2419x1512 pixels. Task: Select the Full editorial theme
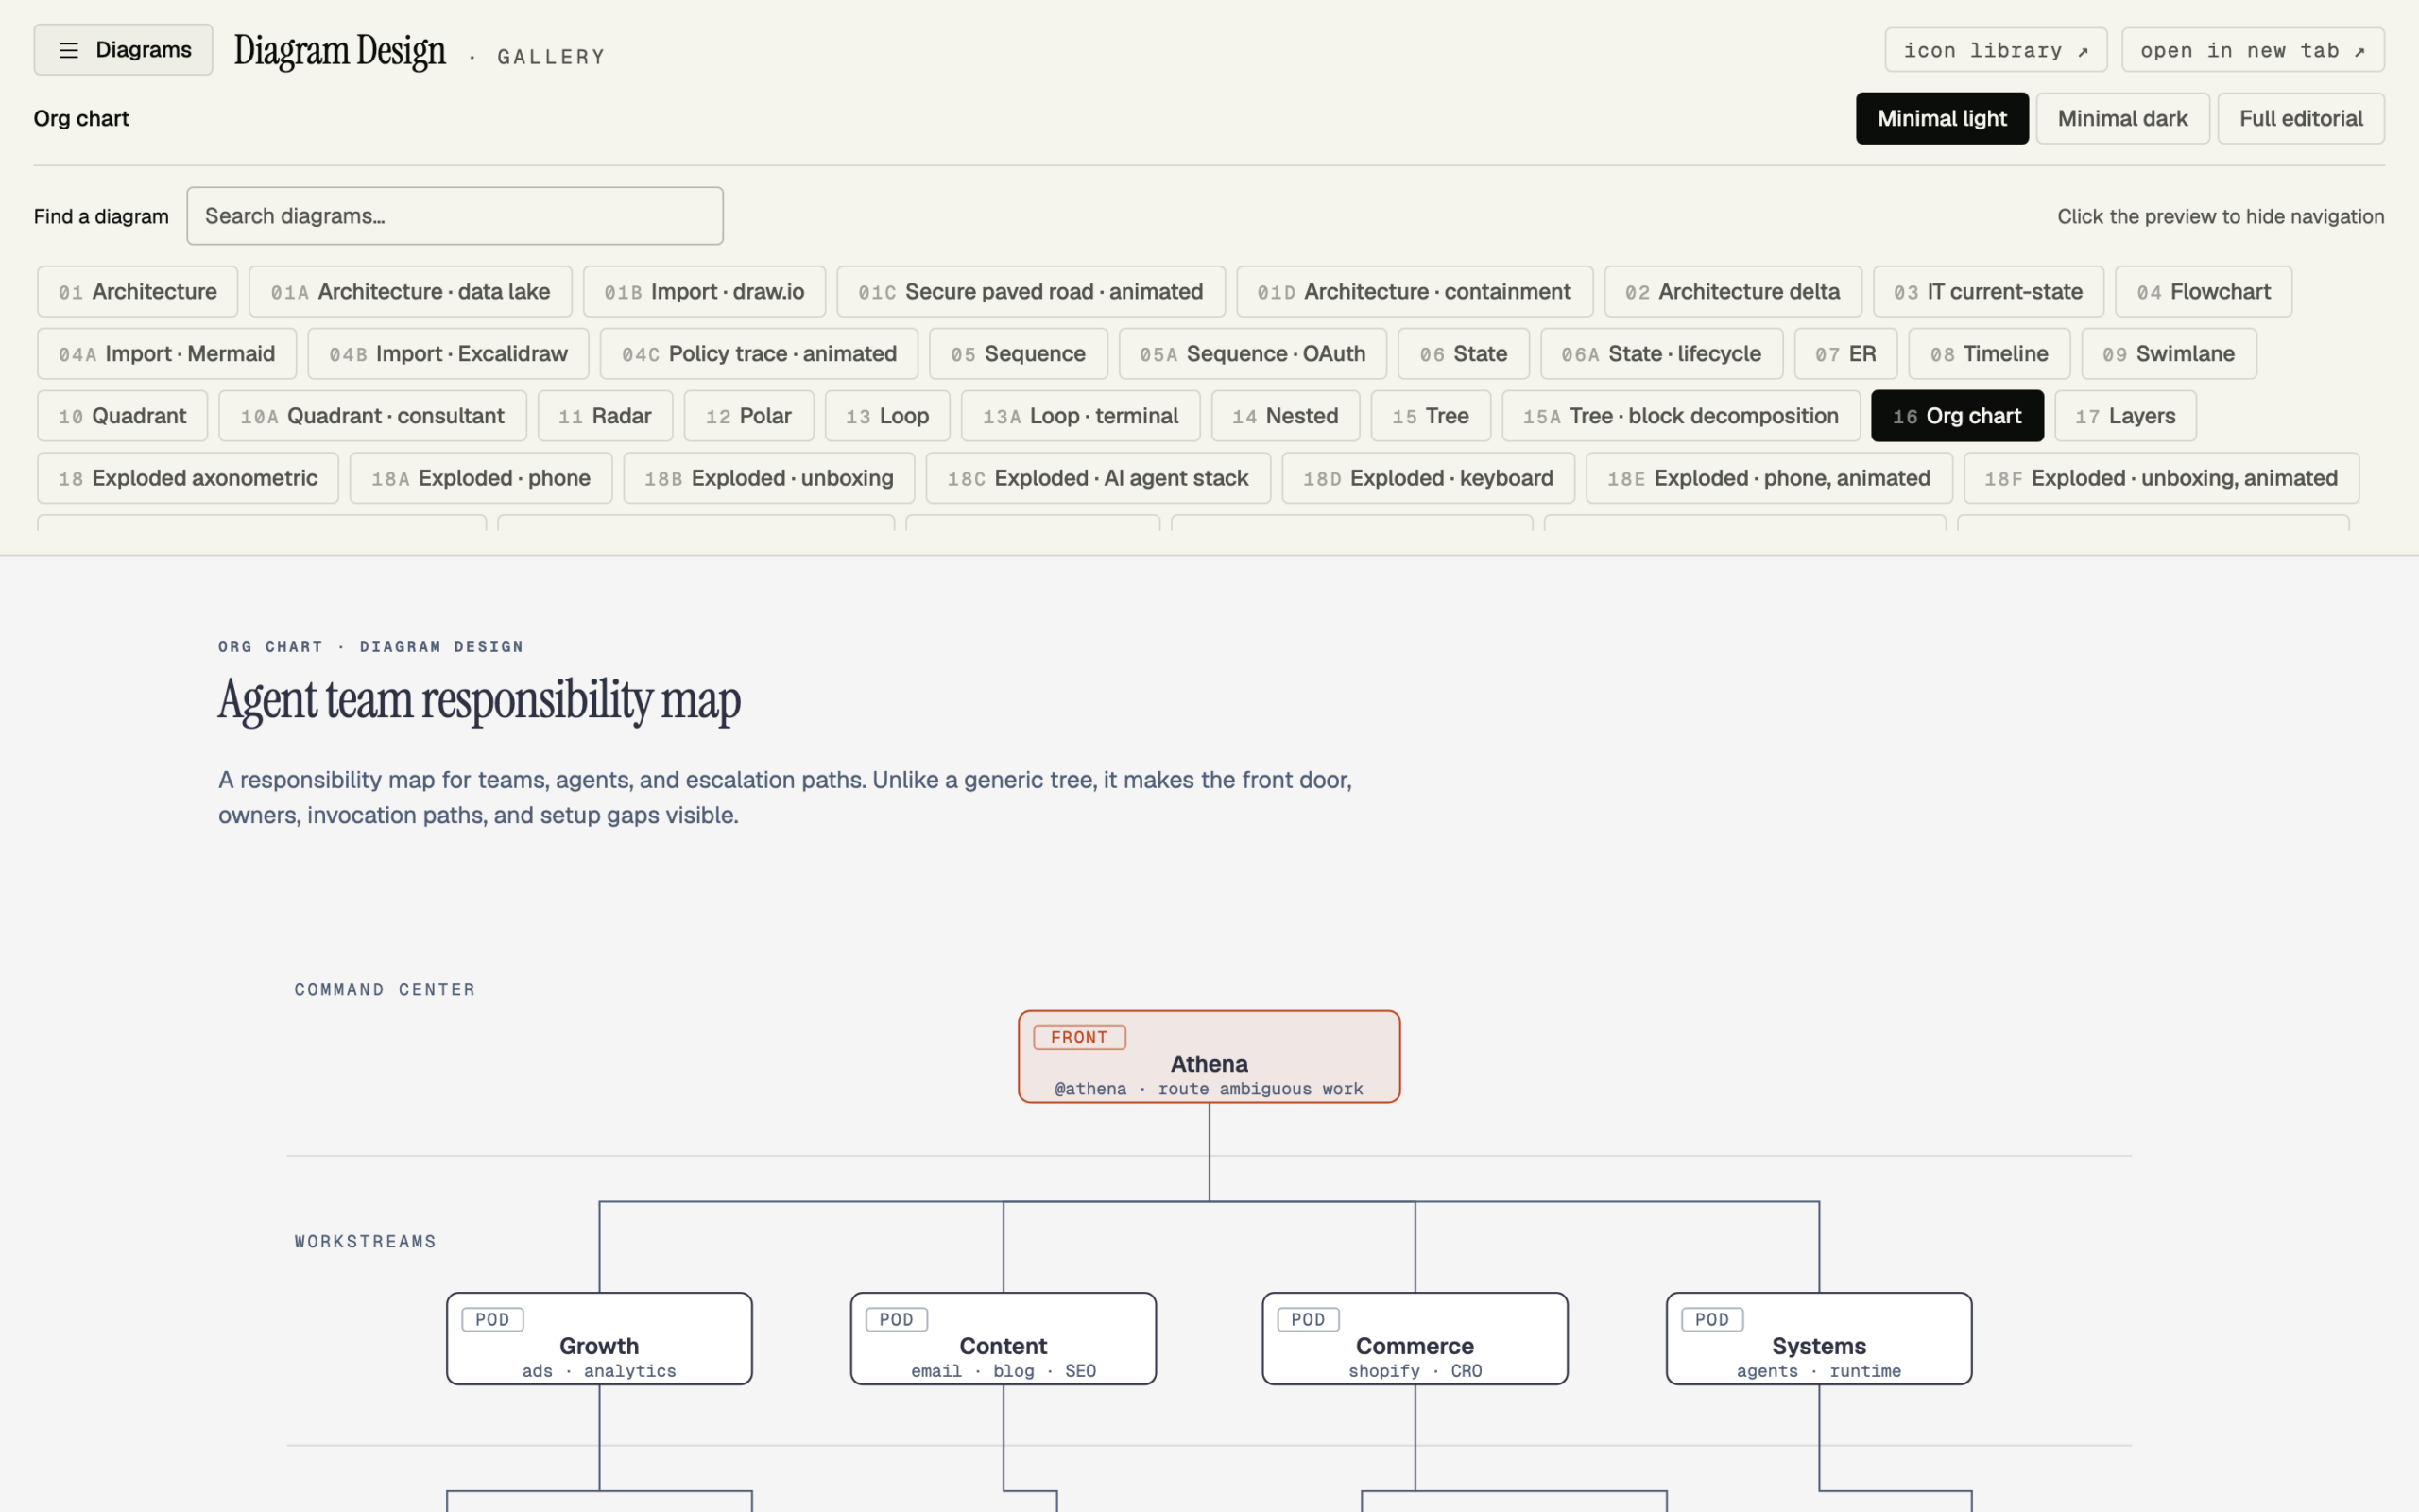tap(2300, 118)
